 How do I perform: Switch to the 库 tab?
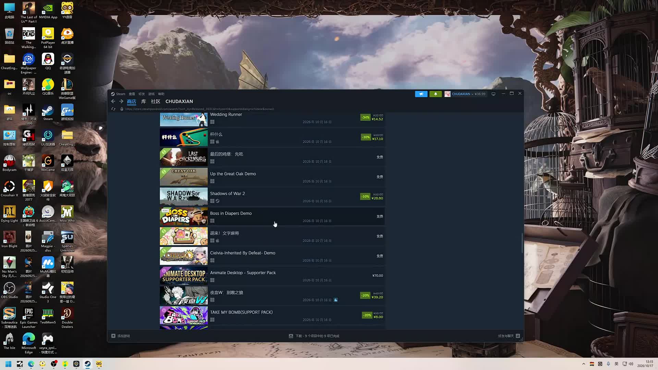(x=144, y=101)
